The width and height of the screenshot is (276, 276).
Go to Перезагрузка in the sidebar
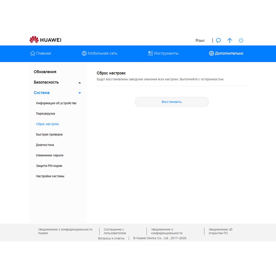[x=46, y=114]
